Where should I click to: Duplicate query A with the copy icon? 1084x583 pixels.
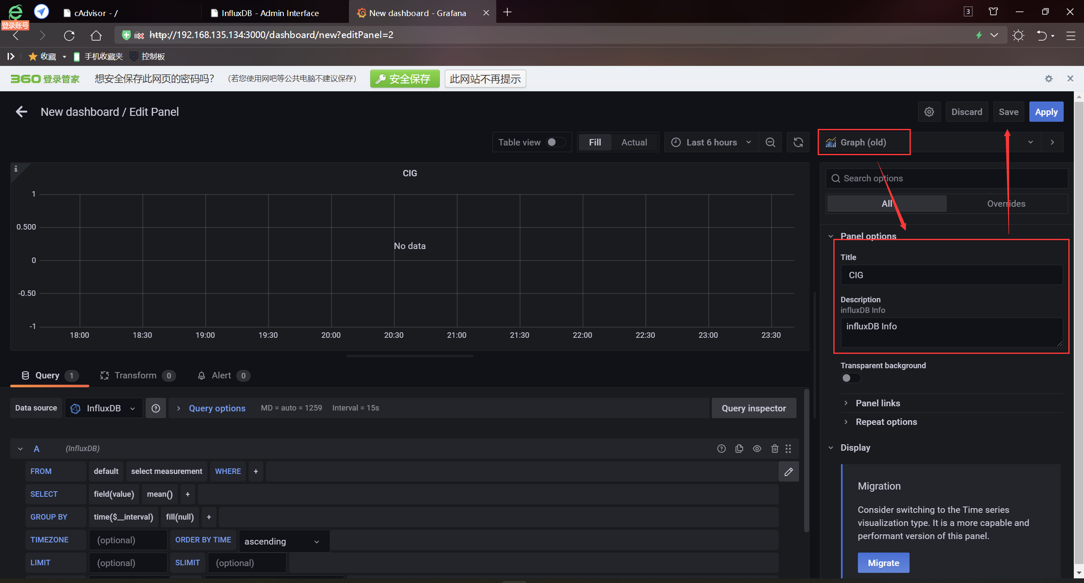click(739, 449)
